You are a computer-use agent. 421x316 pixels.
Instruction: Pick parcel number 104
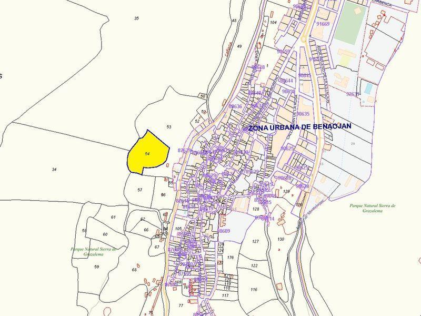[x=273, y=22]
